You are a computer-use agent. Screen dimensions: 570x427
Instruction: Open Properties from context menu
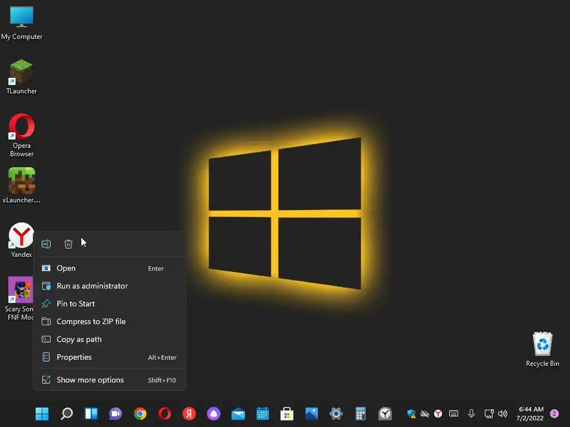pos(109,358)
